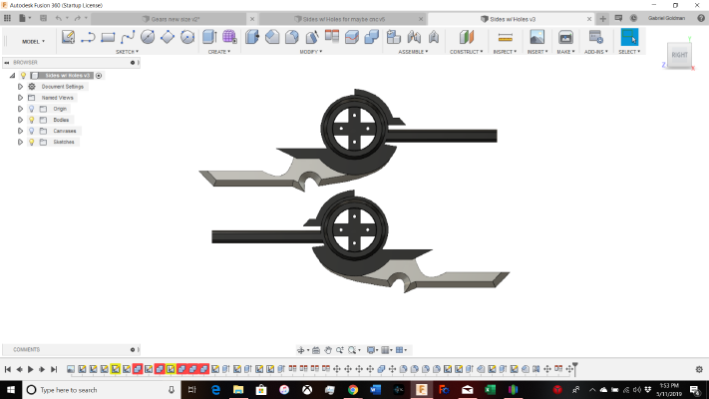Pick the Line sketch tool
The image size is (709, 399).
tap(88, 37)
